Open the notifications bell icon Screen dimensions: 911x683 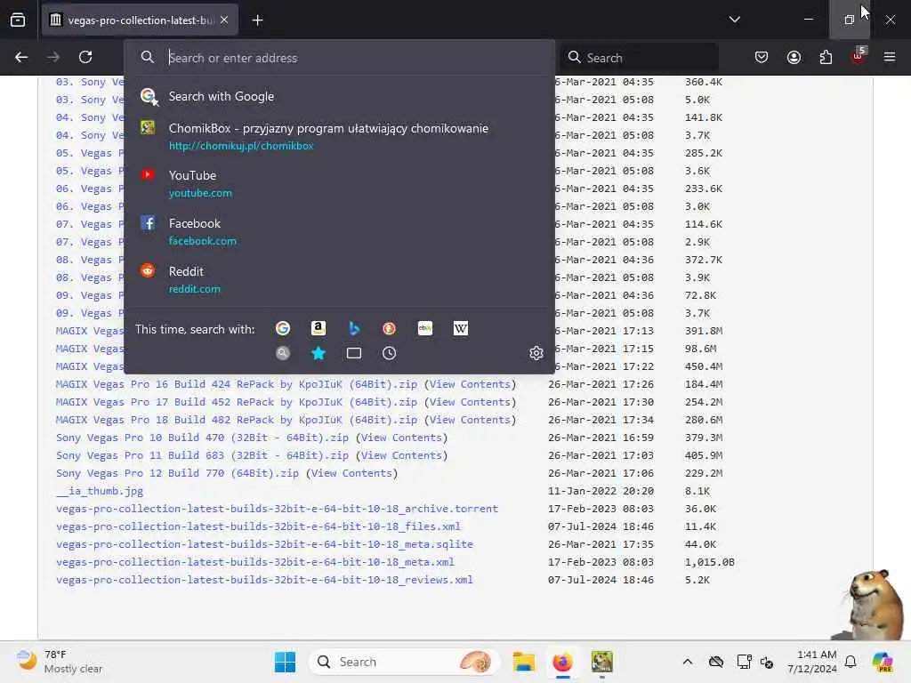(851, 662)
